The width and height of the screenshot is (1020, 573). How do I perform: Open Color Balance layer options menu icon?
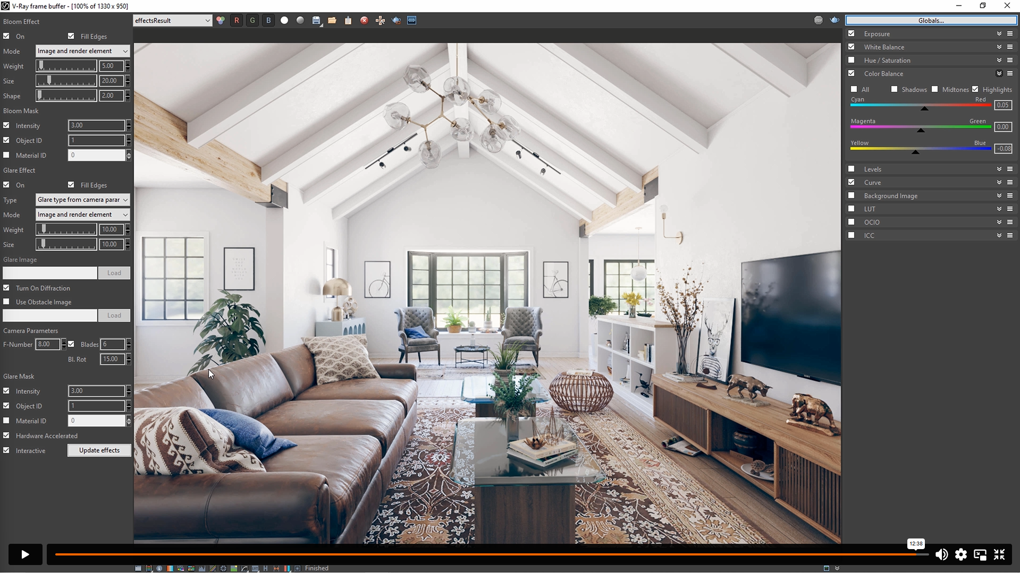pyautogui.click(x=1010, y=73)
